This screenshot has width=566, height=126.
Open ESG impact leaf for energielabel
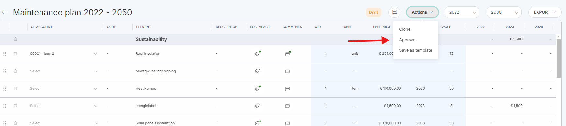[257, 106]
